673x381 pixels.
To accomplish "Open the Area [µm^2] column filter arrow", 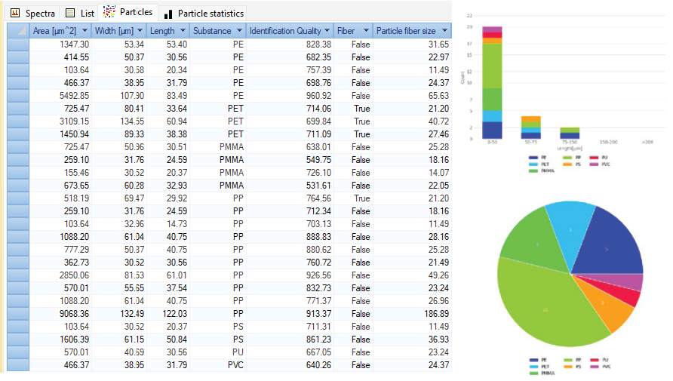I will tap(85, 30).
